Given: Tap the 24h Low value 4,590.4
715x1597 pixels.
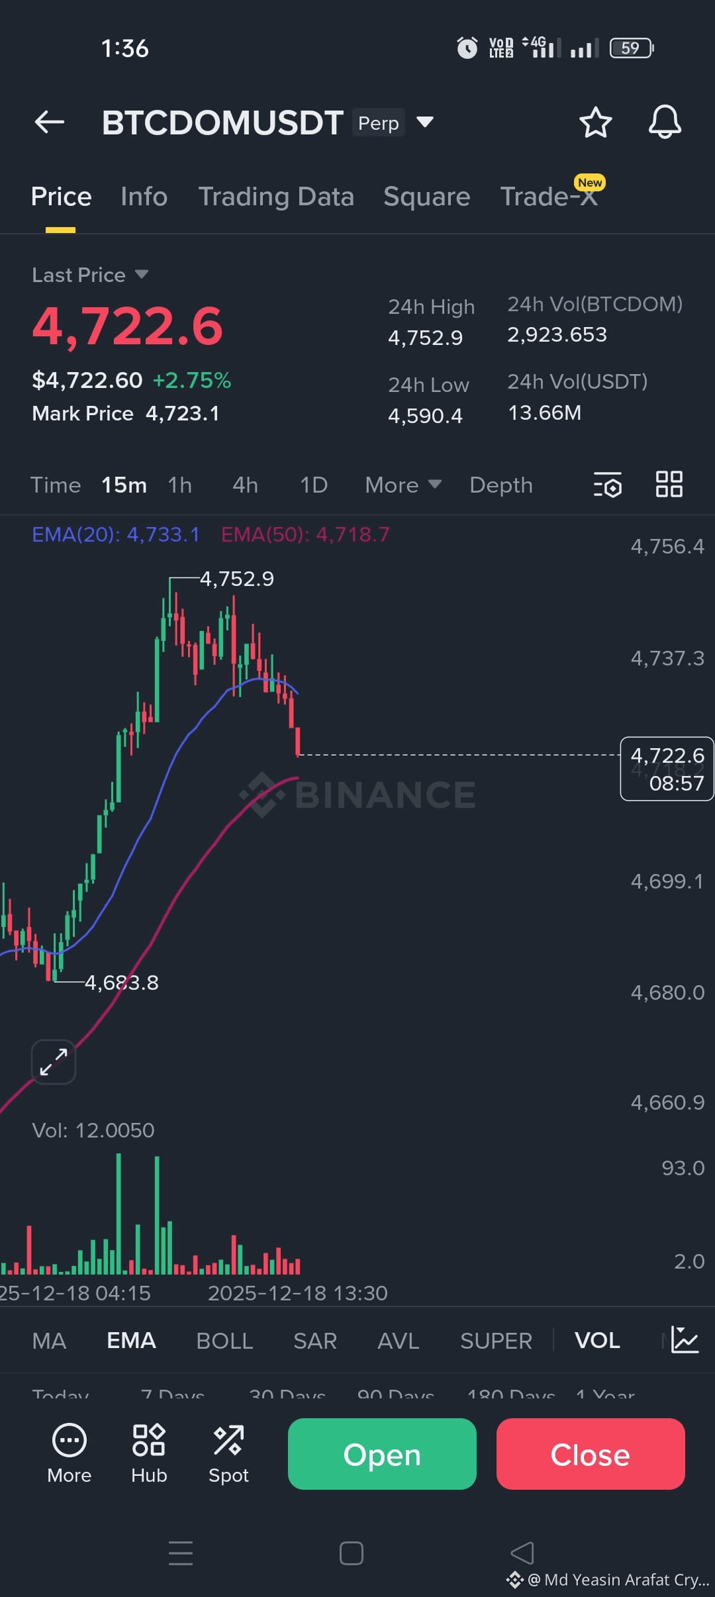Looking at the screenshot, I should tap(425, 416).
